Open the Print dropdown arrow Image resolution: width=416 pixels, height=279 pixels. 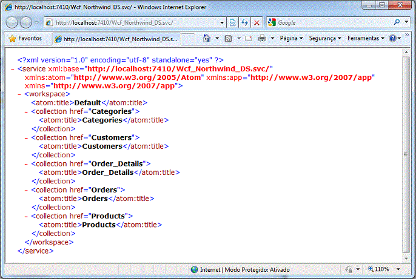[x=272, y=38]
